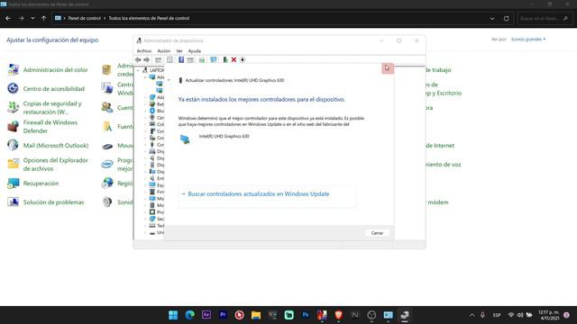This screenshot has width=577, height=324.
Task: Open 'Administración del color' link
Action: [56, 70]
